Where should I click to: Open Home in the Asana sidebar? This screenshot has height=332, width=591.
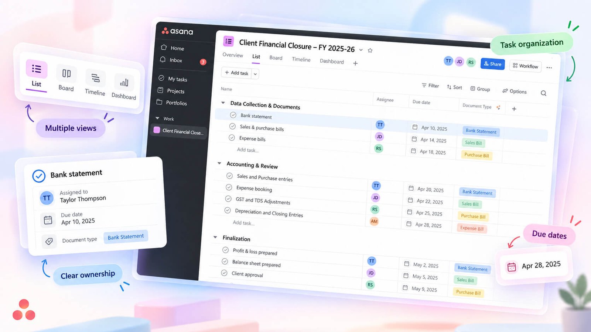[x=172, y=48]
